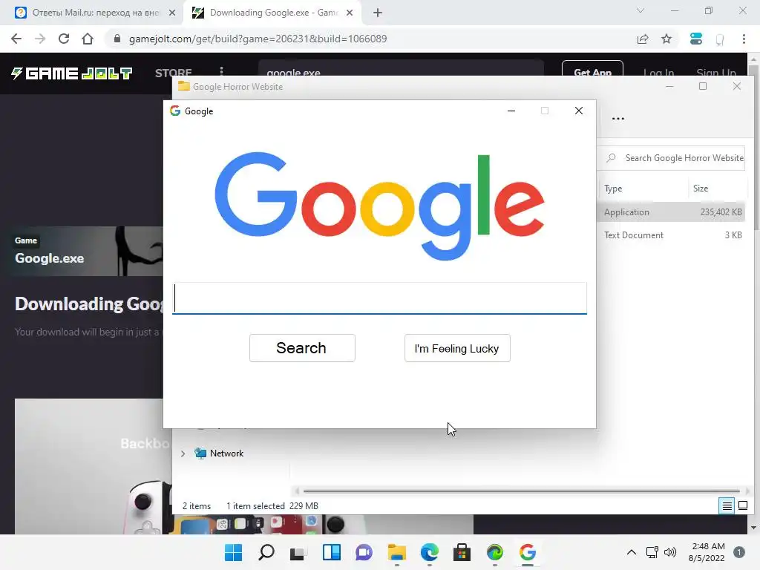
Task: Sort by Size column header
Action: coord(701,189)
